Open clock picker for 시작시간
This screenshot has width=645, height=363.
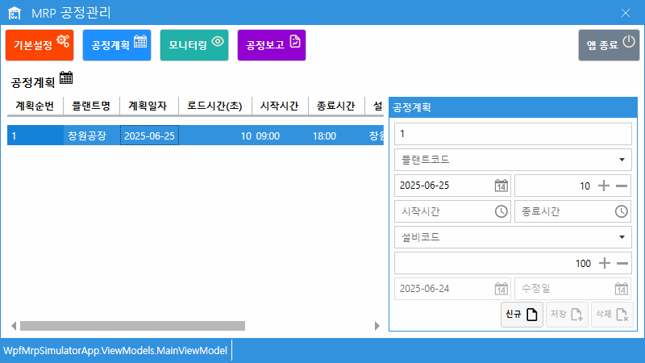coord(501,211)
